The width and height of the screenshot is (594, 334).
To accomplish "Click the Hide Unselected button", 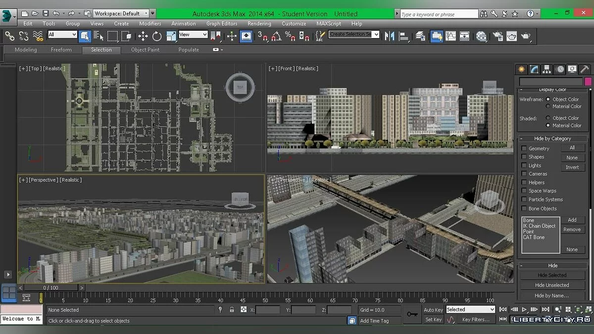I will coord(552,285).
